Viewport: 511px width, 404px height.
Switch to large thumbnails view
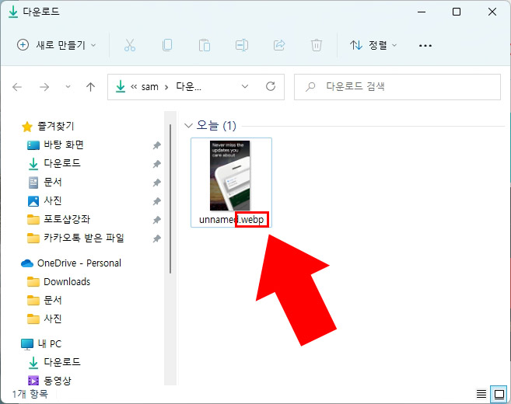pos(499,394)
